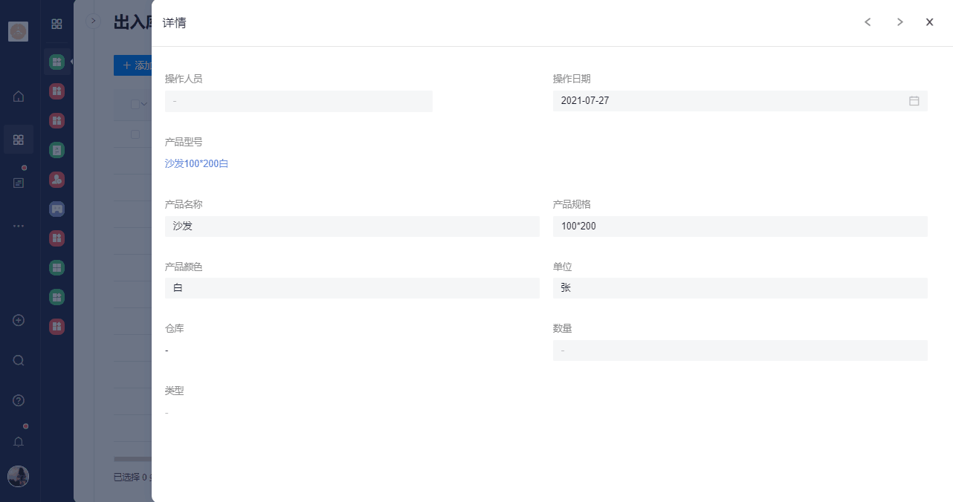The width and height of the screenshot is (953, 502).
Task: Click the 操作人员 input field
Action: point(298,101)
